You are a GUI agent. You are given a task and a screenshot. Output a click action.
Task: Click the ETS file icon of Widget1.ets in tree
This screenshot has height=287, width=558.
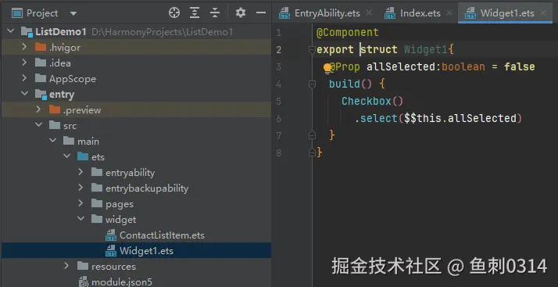click(x=111, y=251)
